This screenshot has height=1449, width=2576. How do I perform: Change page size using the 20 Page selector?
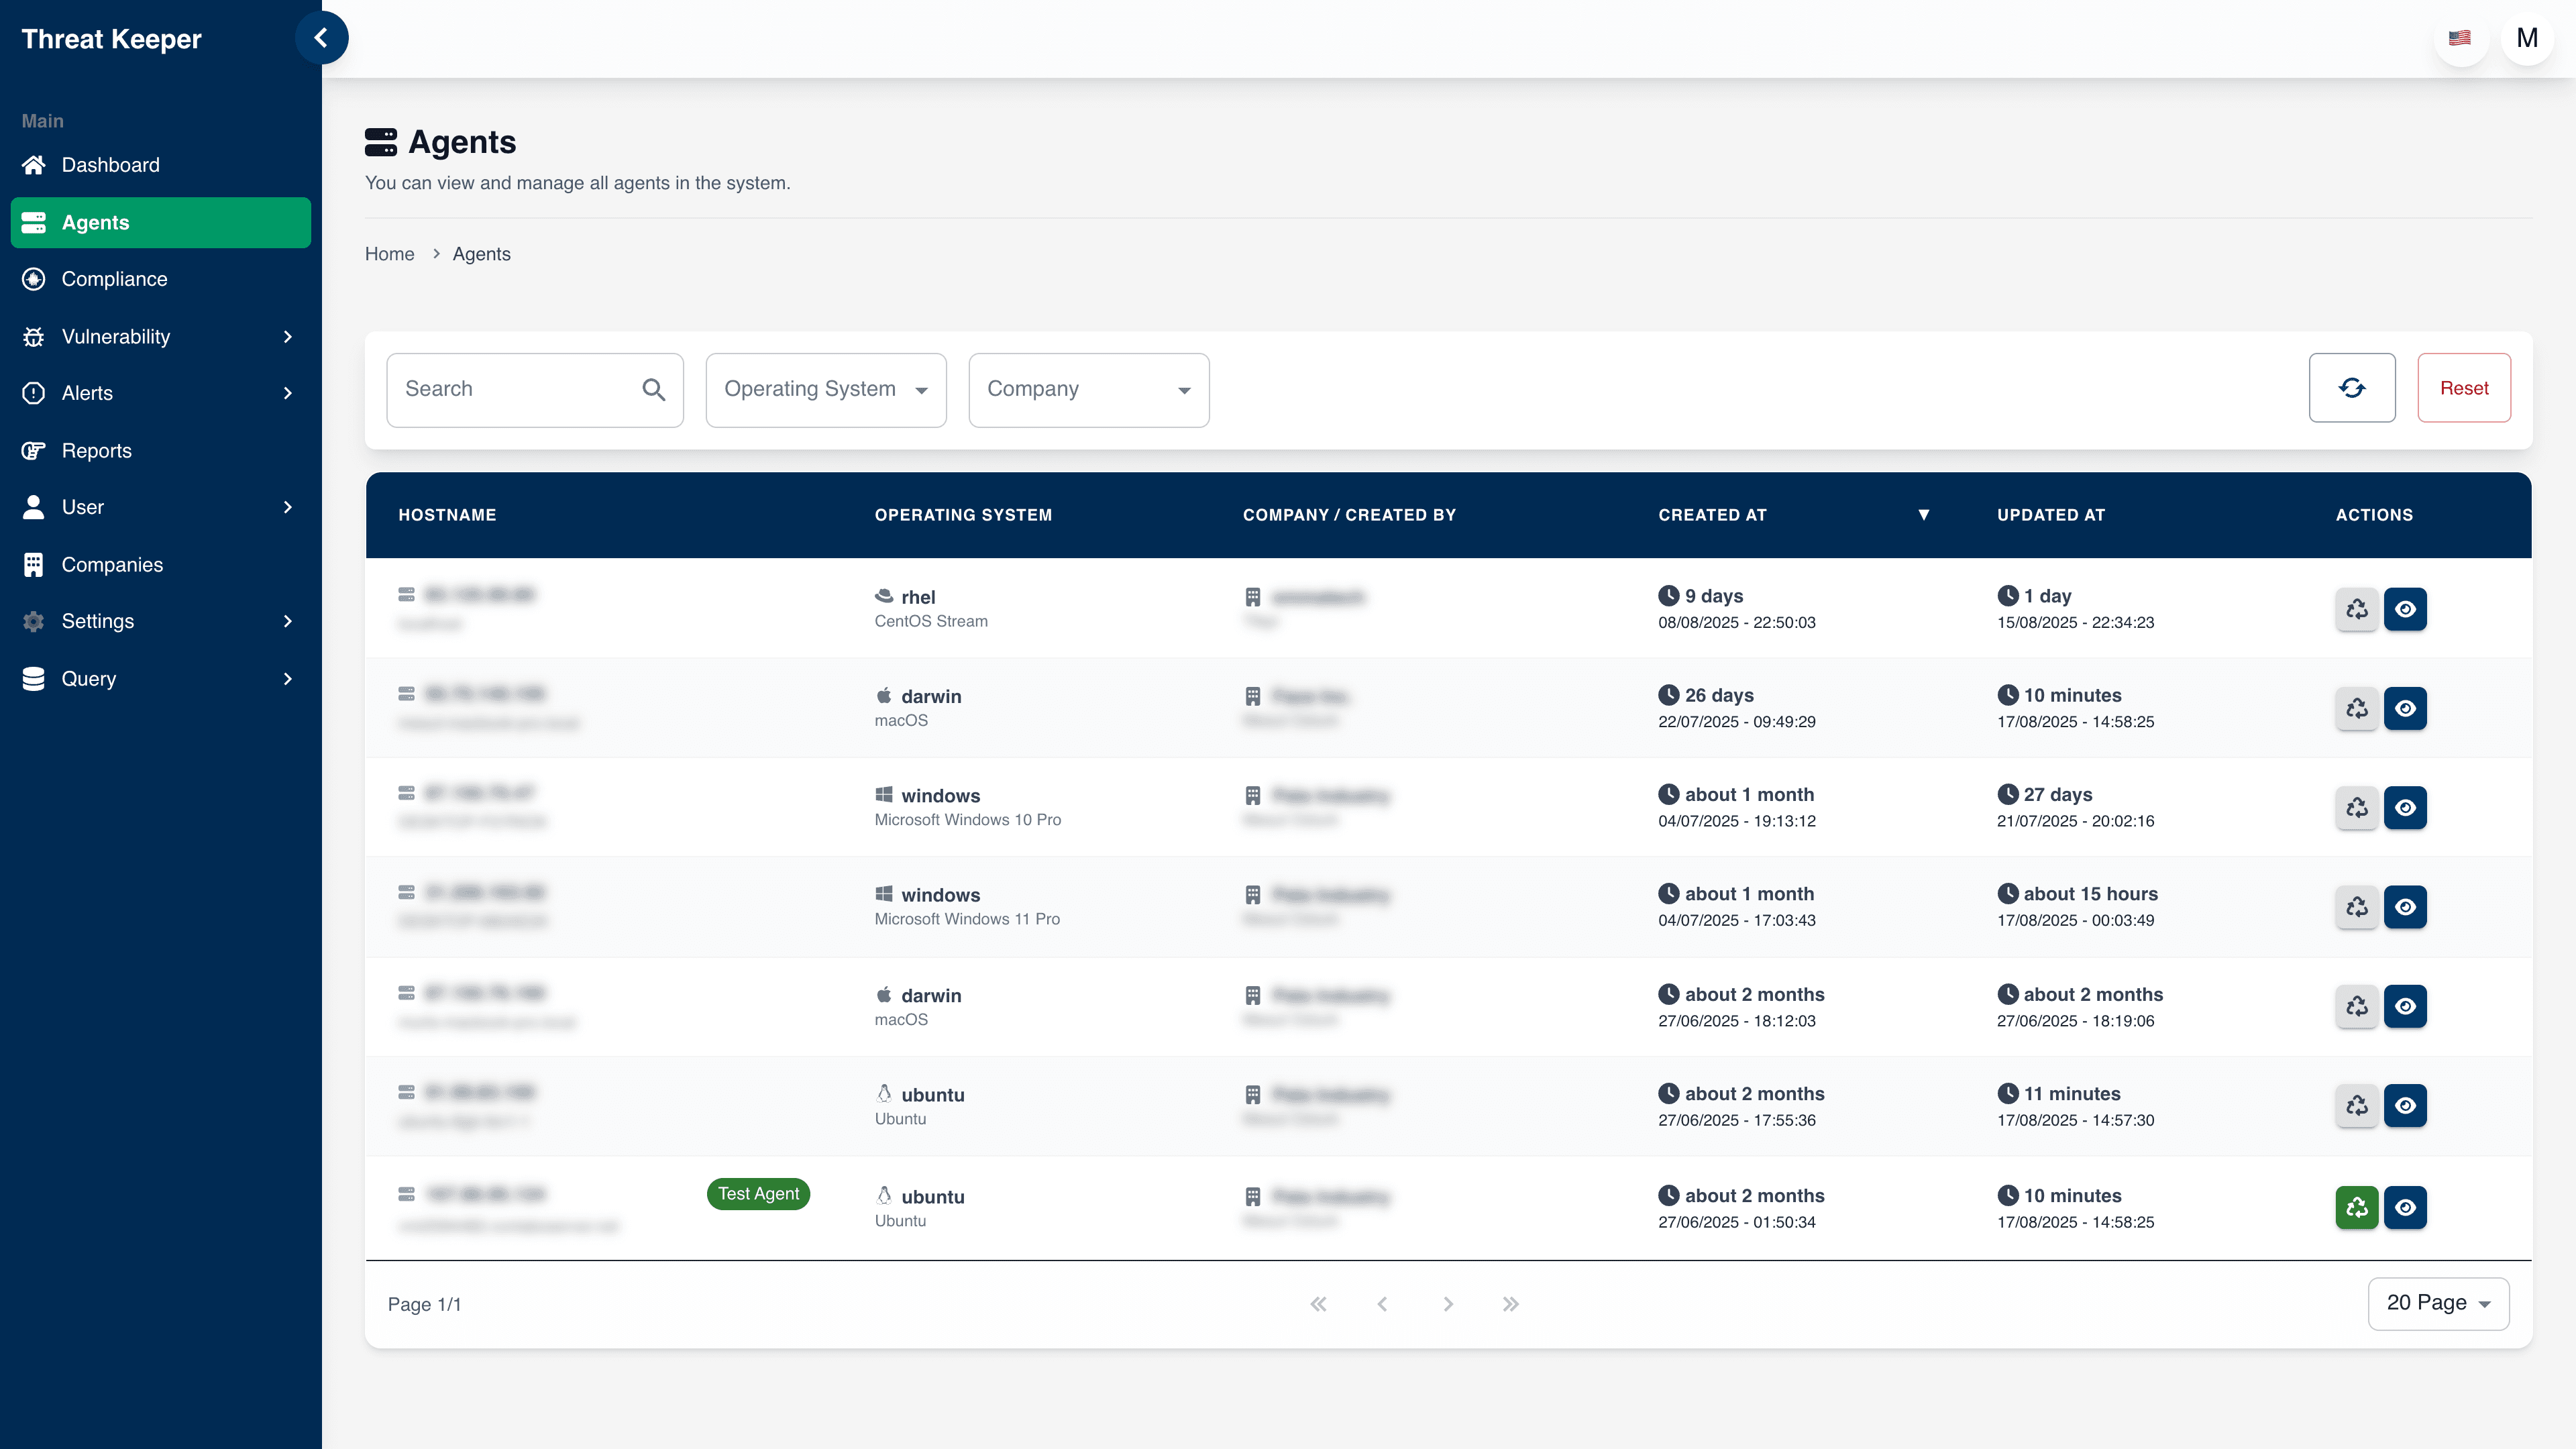coord(2438,1303)
